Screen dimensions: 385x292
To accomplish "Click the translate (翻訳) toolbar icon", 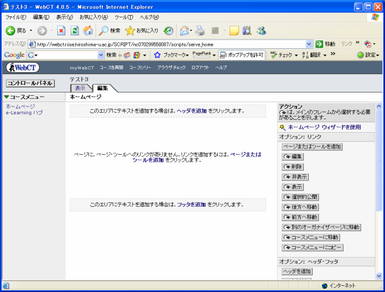I will (x=305, y=55).
